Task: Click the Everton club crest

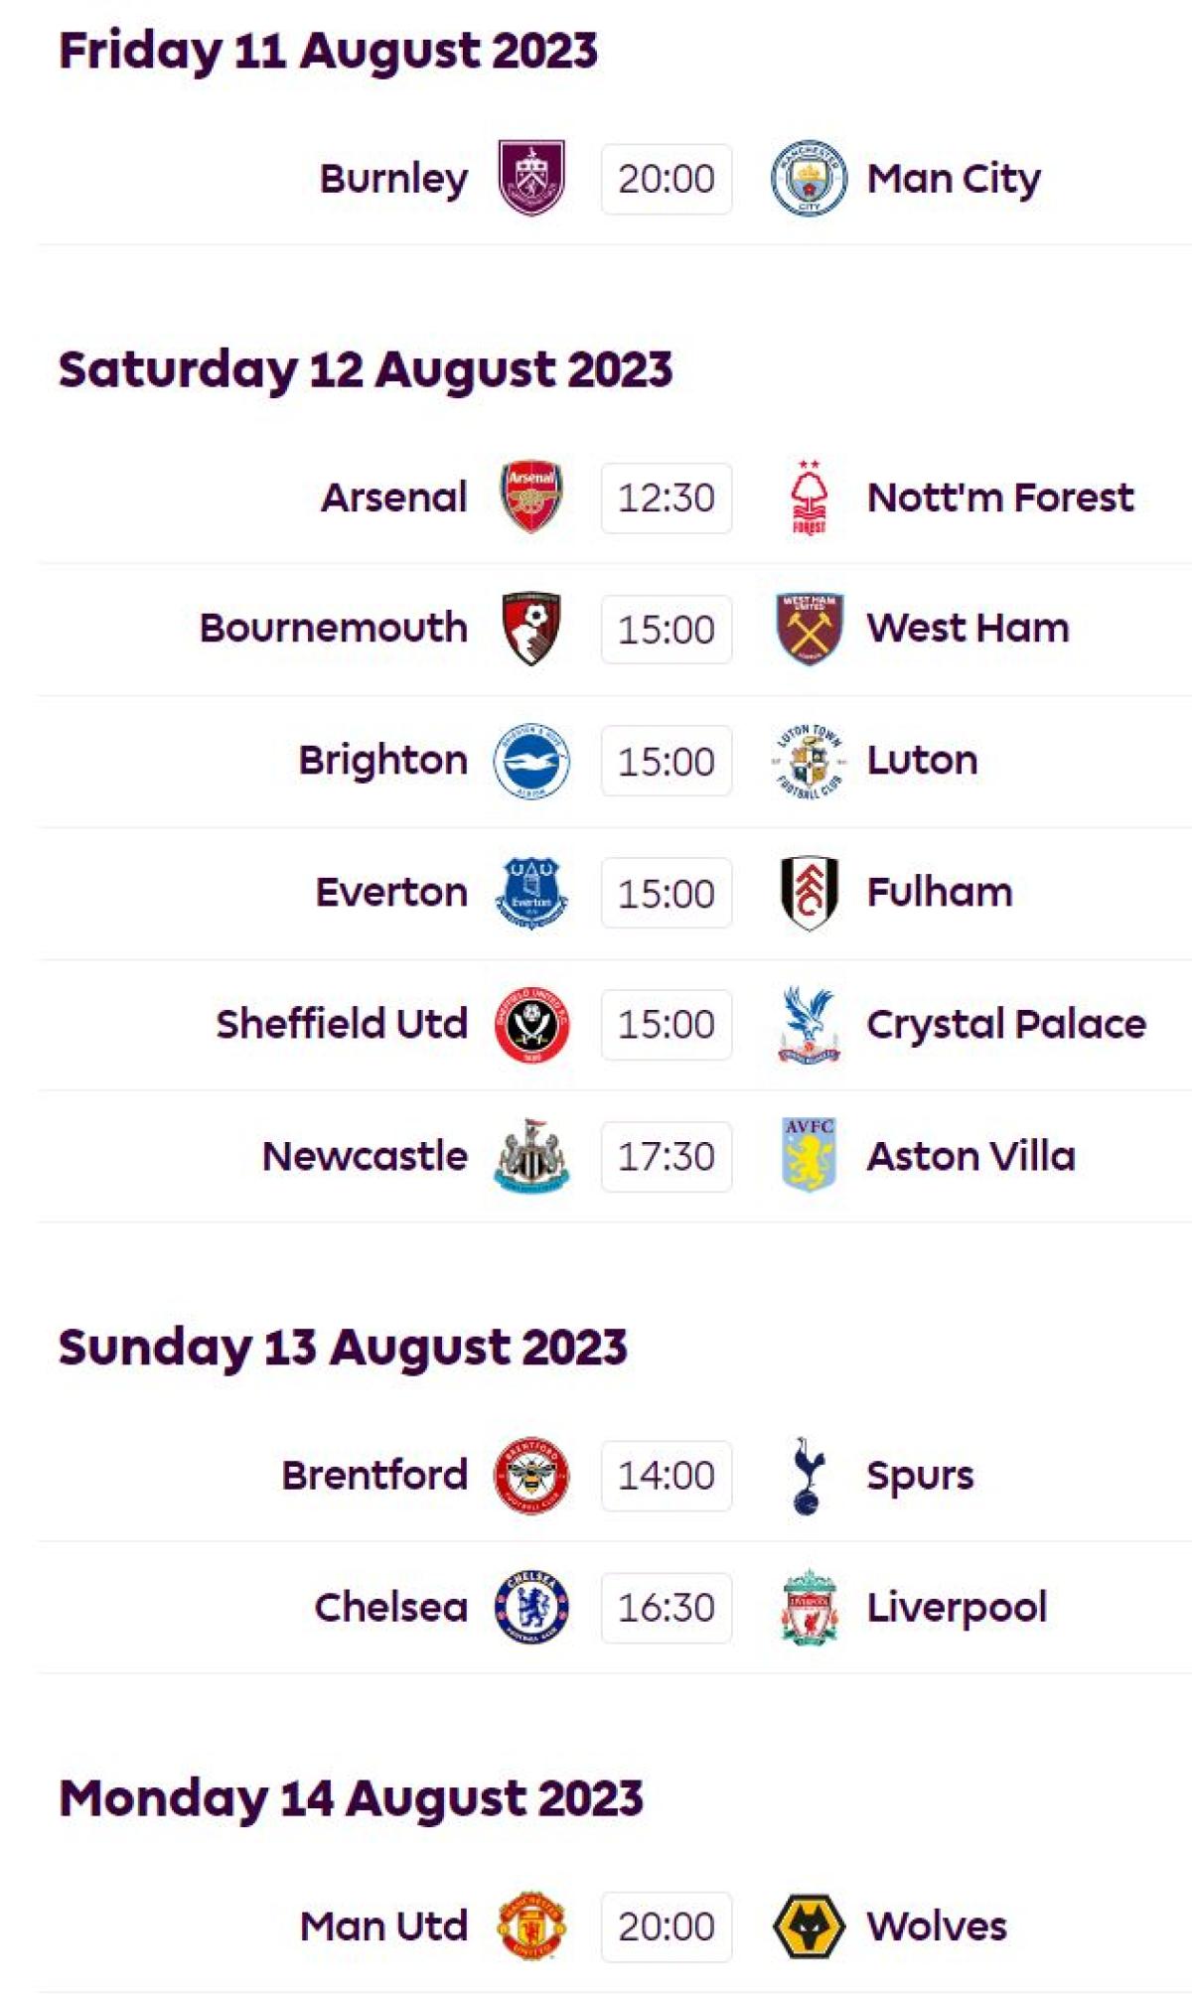Action: [531, 893]
